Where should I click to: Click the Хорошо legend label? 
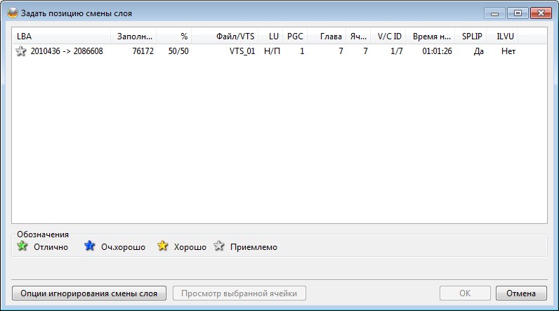(x=190, y=247)
